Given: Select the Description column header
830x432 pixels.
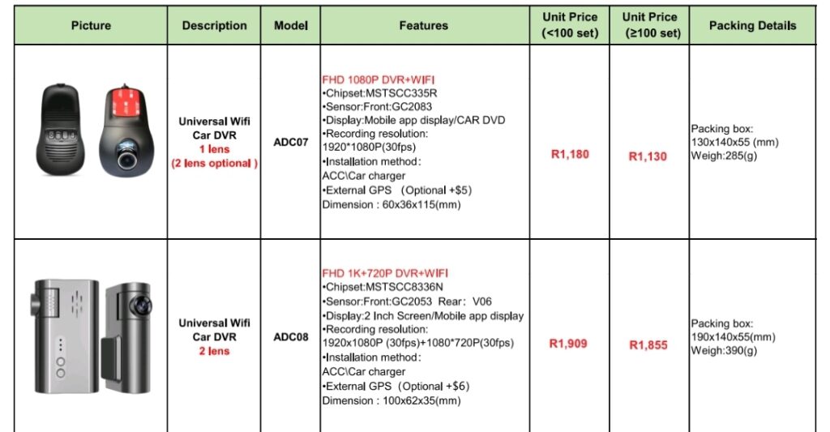Looking at the screenshot, I should (x=214, y=25).
